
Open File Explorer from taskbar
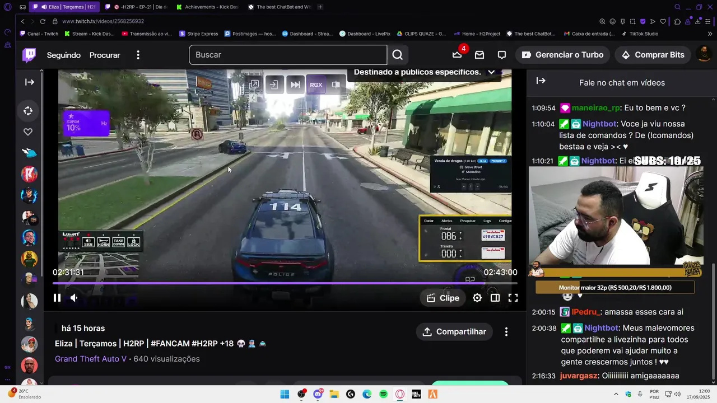pos(334,394)
